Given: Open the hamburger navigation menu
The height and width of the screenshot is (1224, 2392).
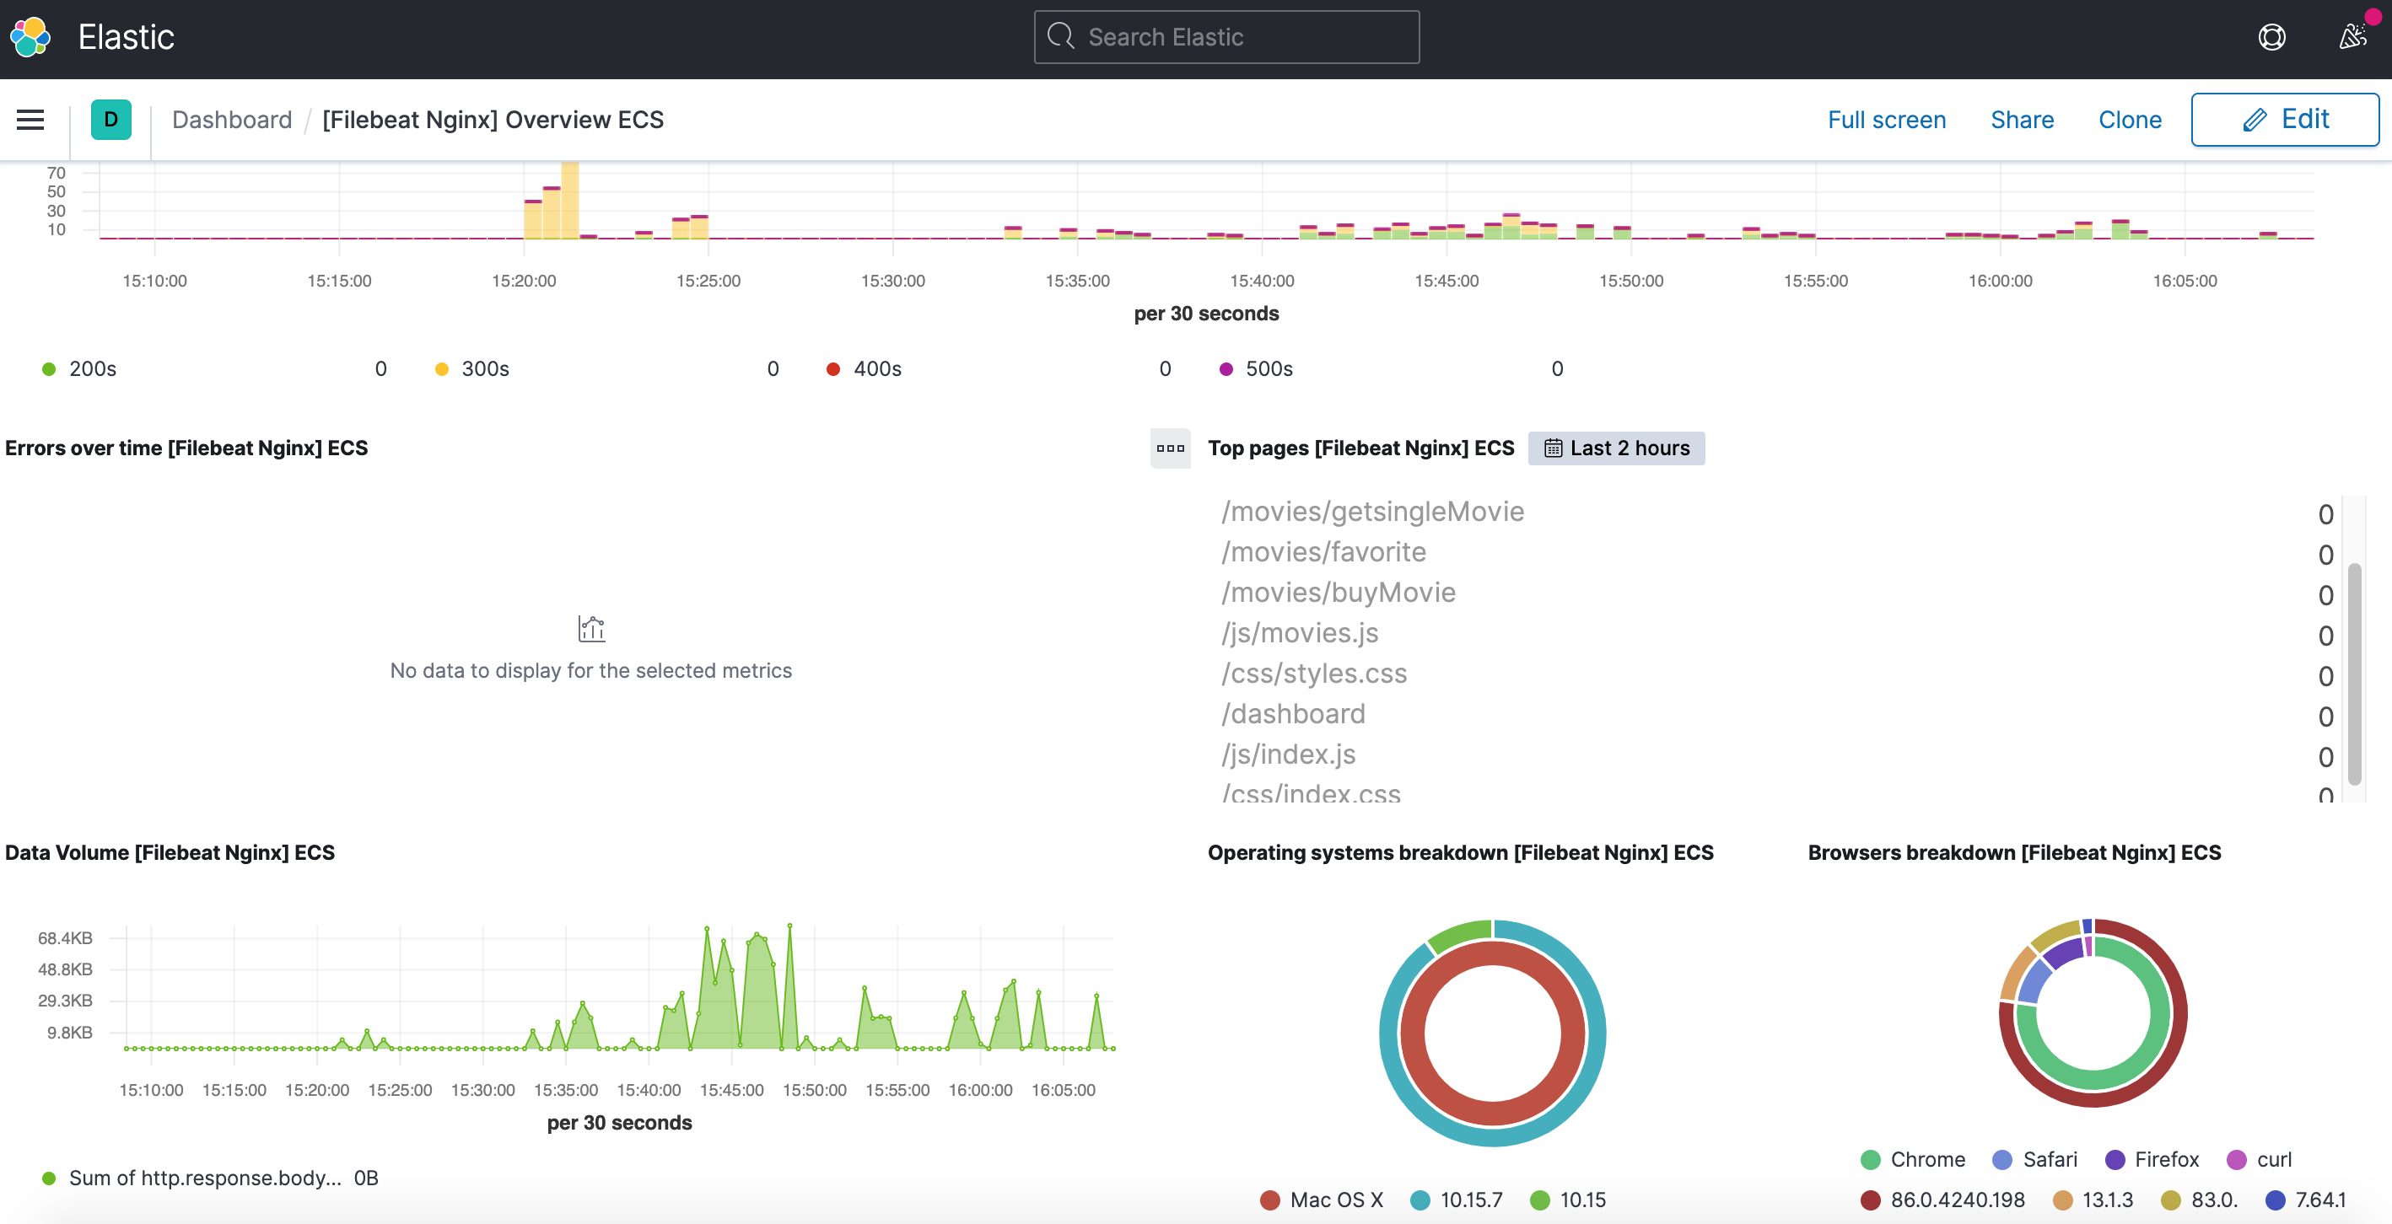Looking at the screenshot, I should [30, 120].
